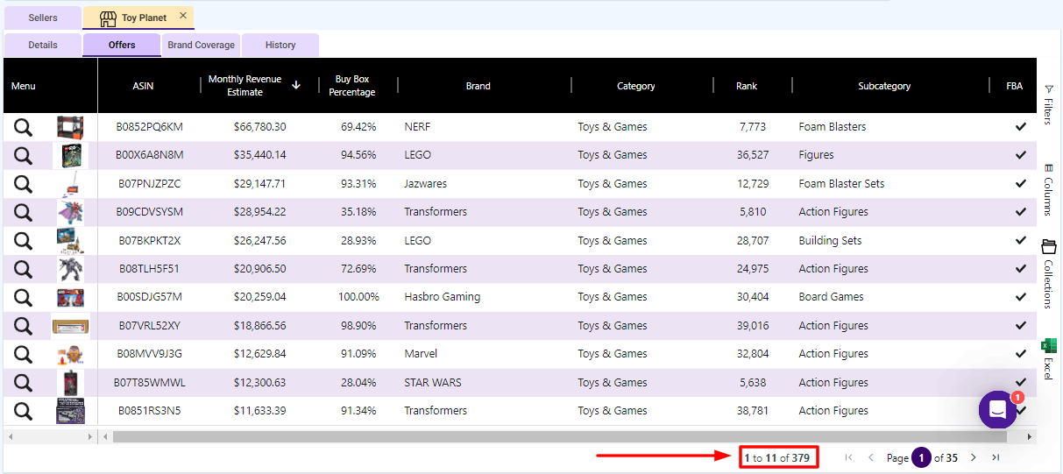
Task: Open the Brand Coverage tab
Action: [x=202, y=45]
